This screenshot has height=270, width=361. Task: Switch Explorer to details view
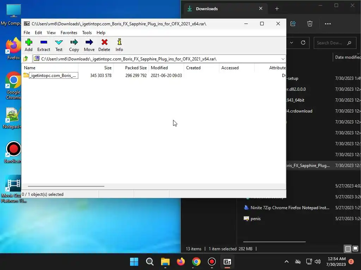(348, 249)
